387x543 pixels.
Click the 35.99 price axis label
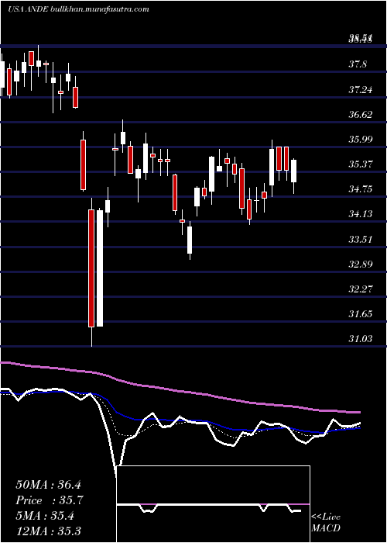[360, 139]
